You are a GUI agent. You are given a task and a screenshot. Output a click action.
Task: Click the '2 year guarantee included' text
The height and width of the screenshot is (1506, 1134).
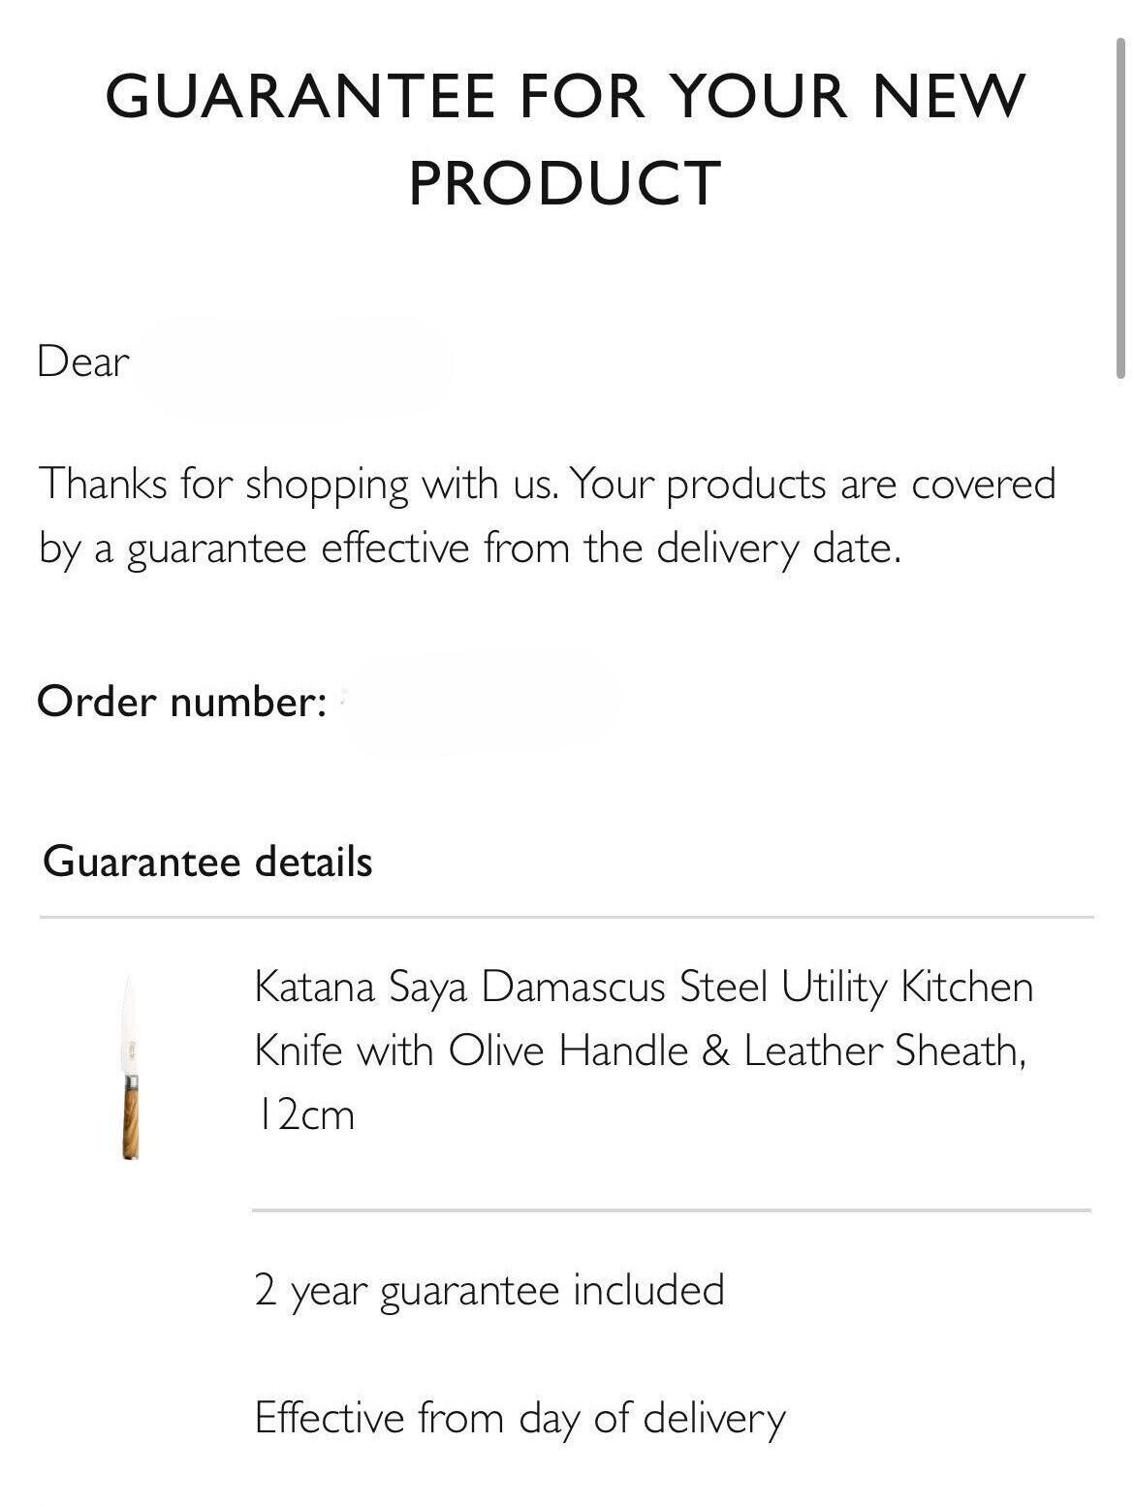click(x=489, y=1291)
